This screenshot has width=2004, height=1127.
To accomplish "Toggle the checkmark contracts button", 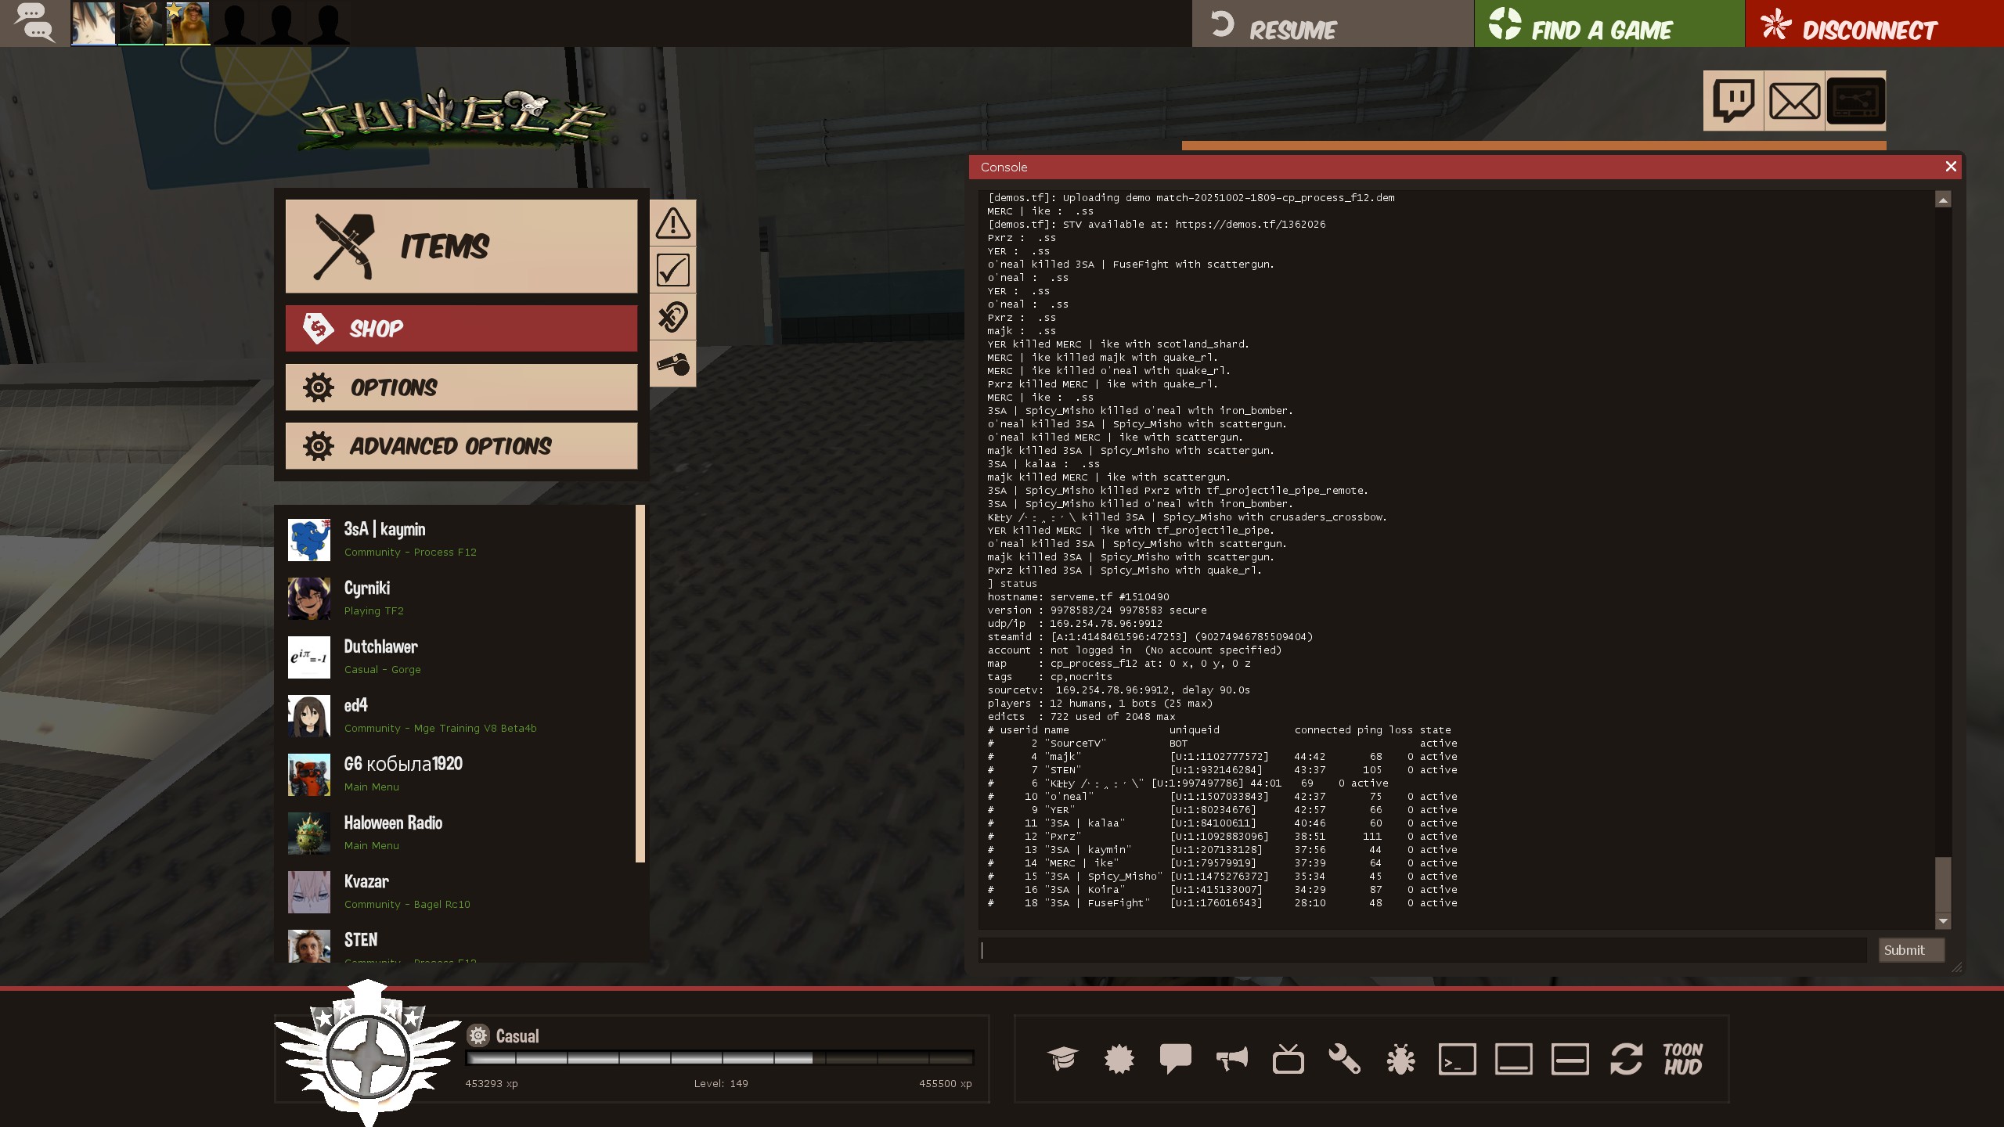I will (672, 270).
